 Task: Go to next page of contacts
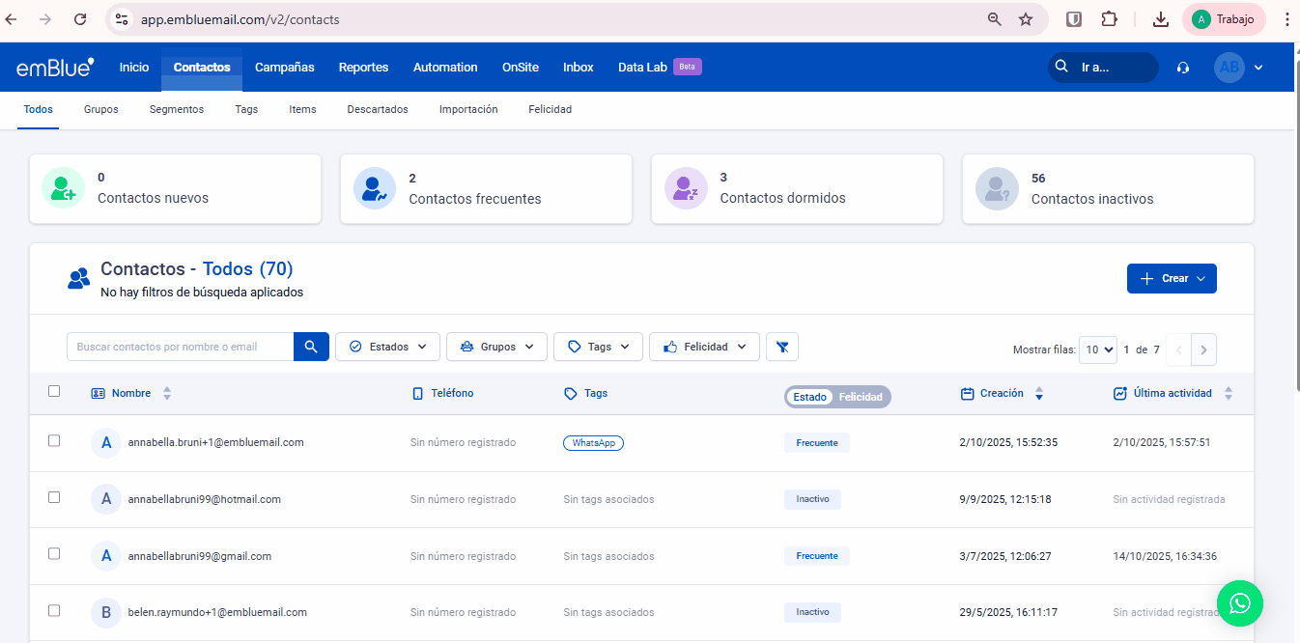point(1203,349)
